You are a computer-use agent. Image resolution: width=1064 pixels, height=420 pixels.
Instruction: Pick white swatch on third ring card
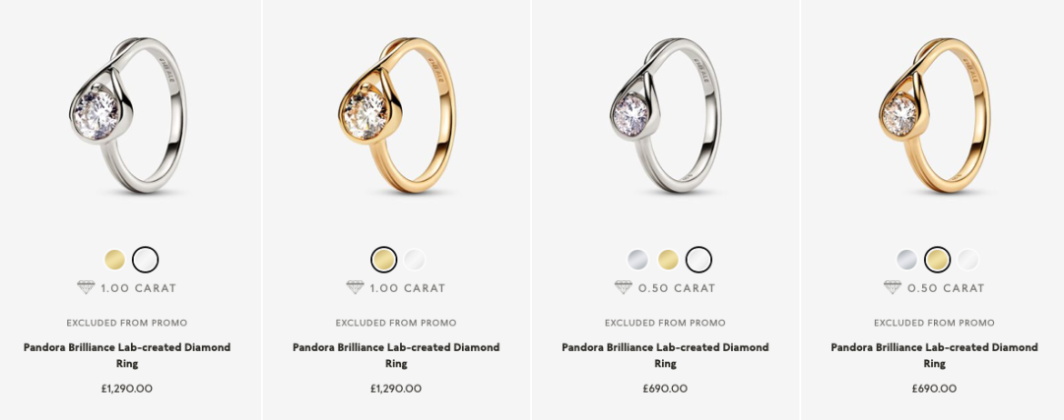click(x=698, y=260)
